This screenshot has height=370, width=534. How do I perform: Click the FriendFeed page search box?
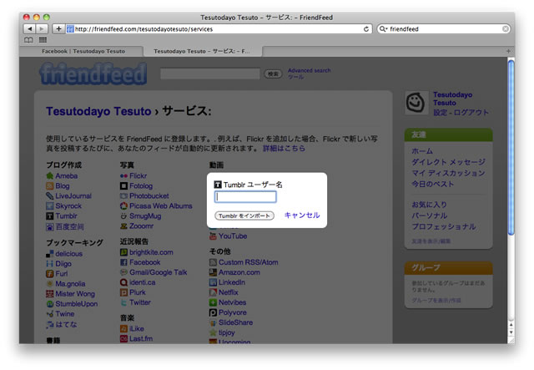[210, 73]
